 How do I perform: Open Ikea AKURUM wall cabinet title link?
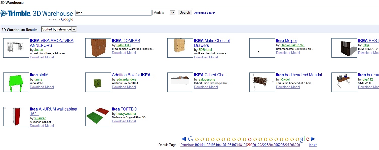click(54, 111)
